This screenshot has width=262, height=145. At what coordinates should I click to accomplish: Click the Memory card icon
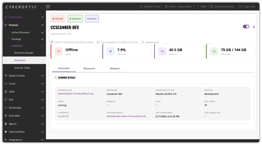pos(162,51)
